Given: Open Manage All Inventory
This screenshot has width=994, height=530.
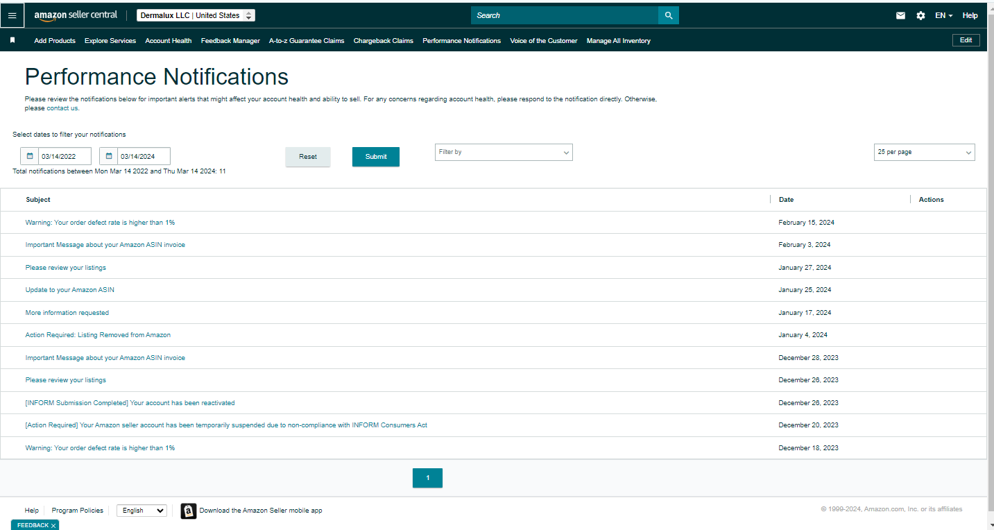Looking at the screenshot, I should pos(619,41).
